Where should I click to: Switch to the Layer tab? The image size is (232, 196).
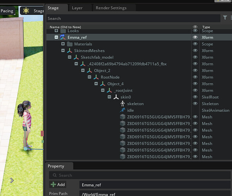point(77,8)
